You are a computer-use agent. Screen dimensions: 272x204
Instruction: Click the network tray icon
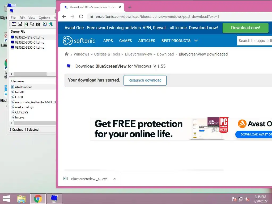click(240, 199)
